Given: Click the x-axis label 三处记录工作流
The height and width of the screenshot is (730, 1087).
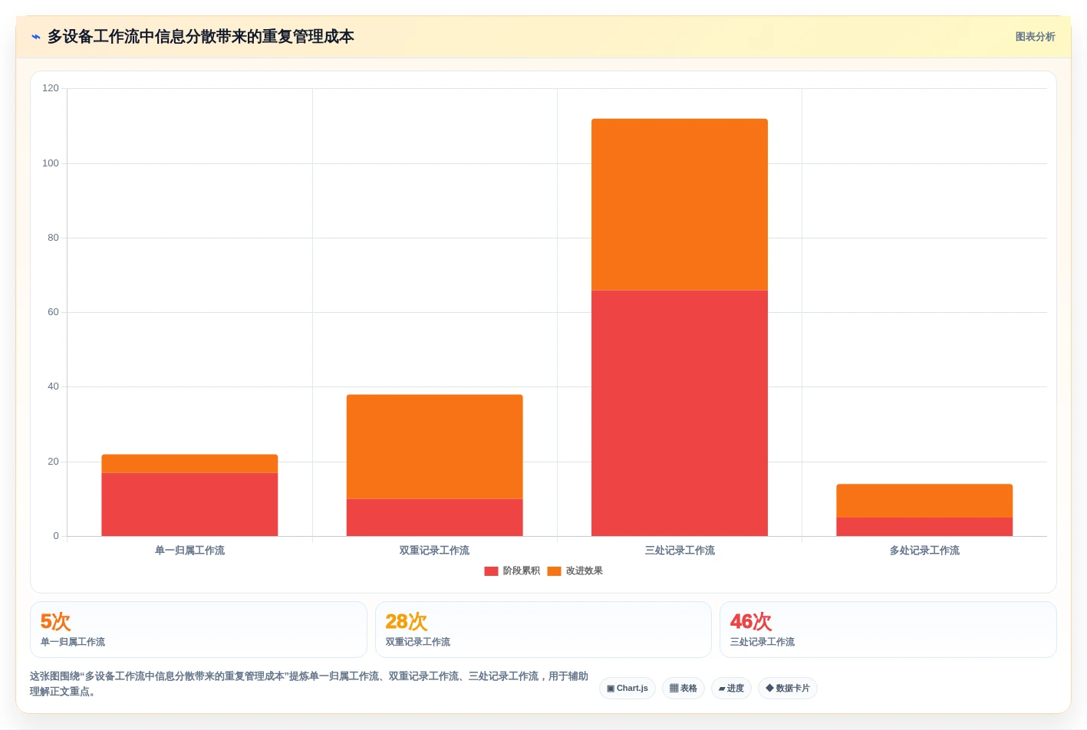Looking at the screenshot, I should [680, 551].
